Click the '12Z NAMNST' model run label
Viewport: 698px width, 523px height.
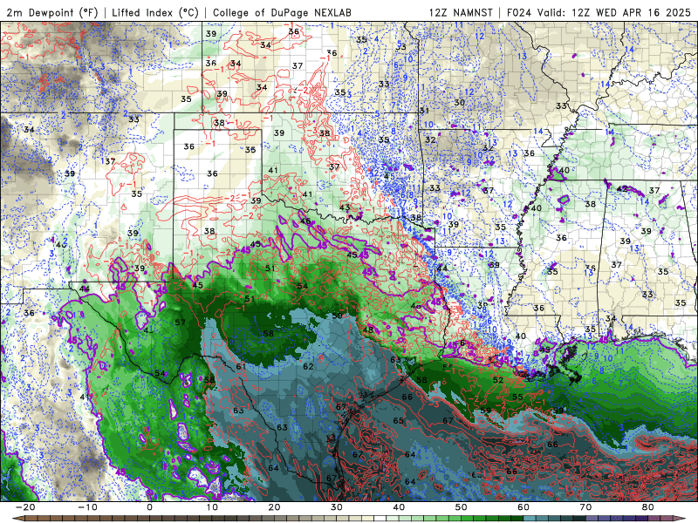point(461,12)
